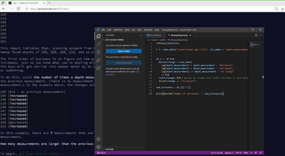Collapse the No Folder Opened section
The height and width of the screenshot is (156, 285).
[x=115, y=40]
